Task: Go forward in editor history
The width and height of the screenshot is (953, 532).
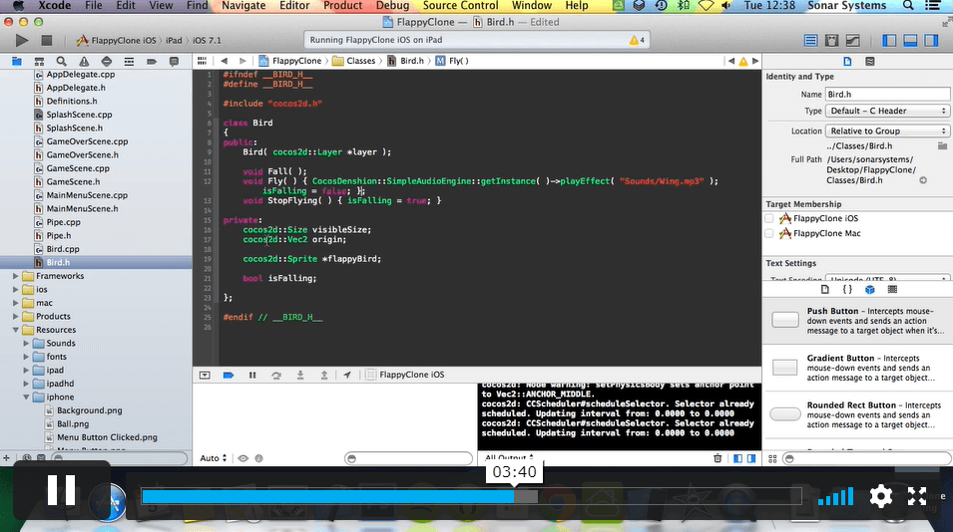Action: [x=242, y=61]
